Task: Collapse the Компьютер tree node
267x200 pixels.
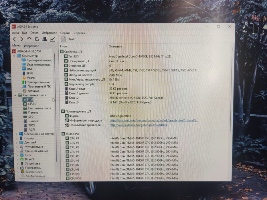Action: point(14,56)
